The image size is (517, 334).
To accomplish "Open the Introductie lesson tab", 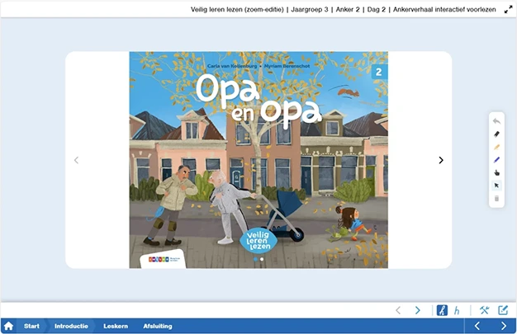I will [71, 327].
